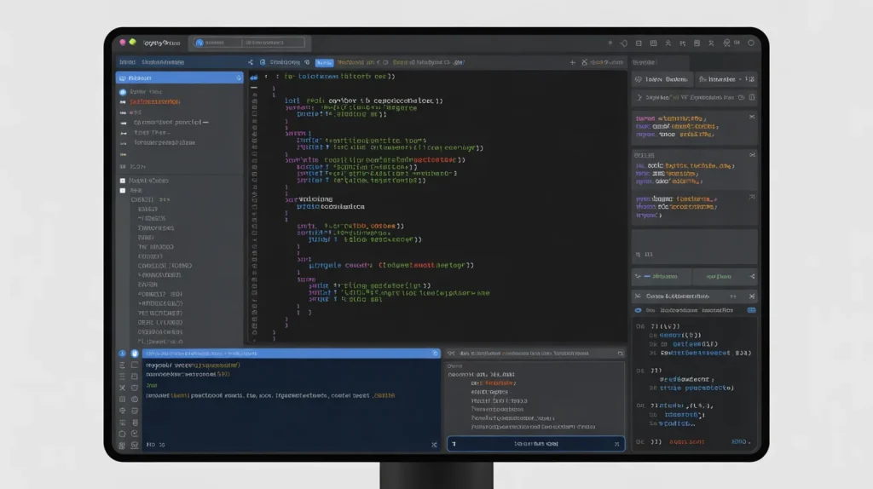Toggle blue switch under lower right panel header
The height and width of the screenshot is (489, 873).
coord(638,310)
